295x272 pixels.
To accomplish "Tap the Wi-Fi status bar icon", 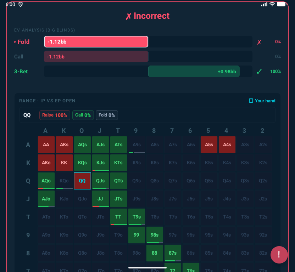I will (272, 4).
